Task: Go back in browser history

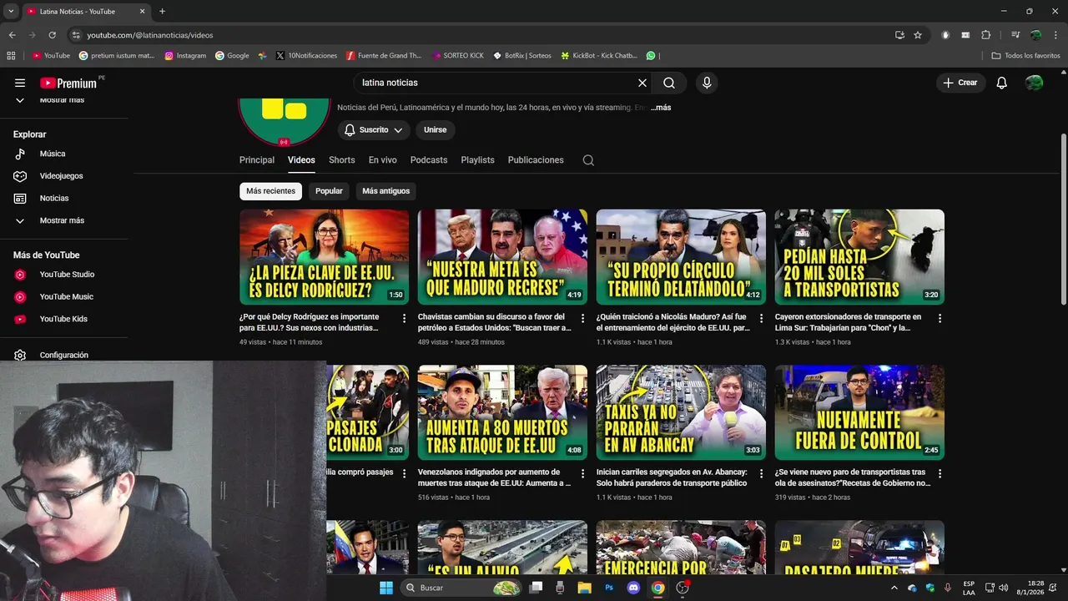Action: pyautogui.click(x=12, y=35)
